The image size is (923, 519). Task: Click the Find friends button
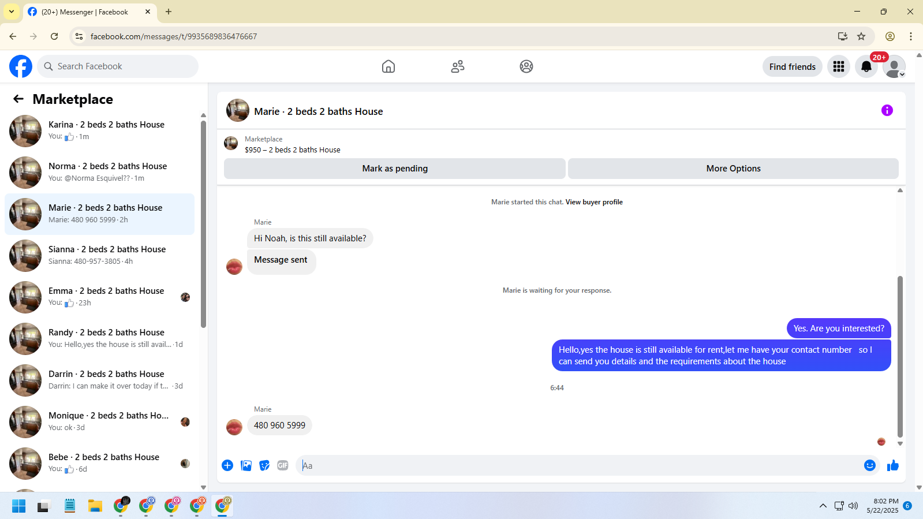click(x=792, y=66)
